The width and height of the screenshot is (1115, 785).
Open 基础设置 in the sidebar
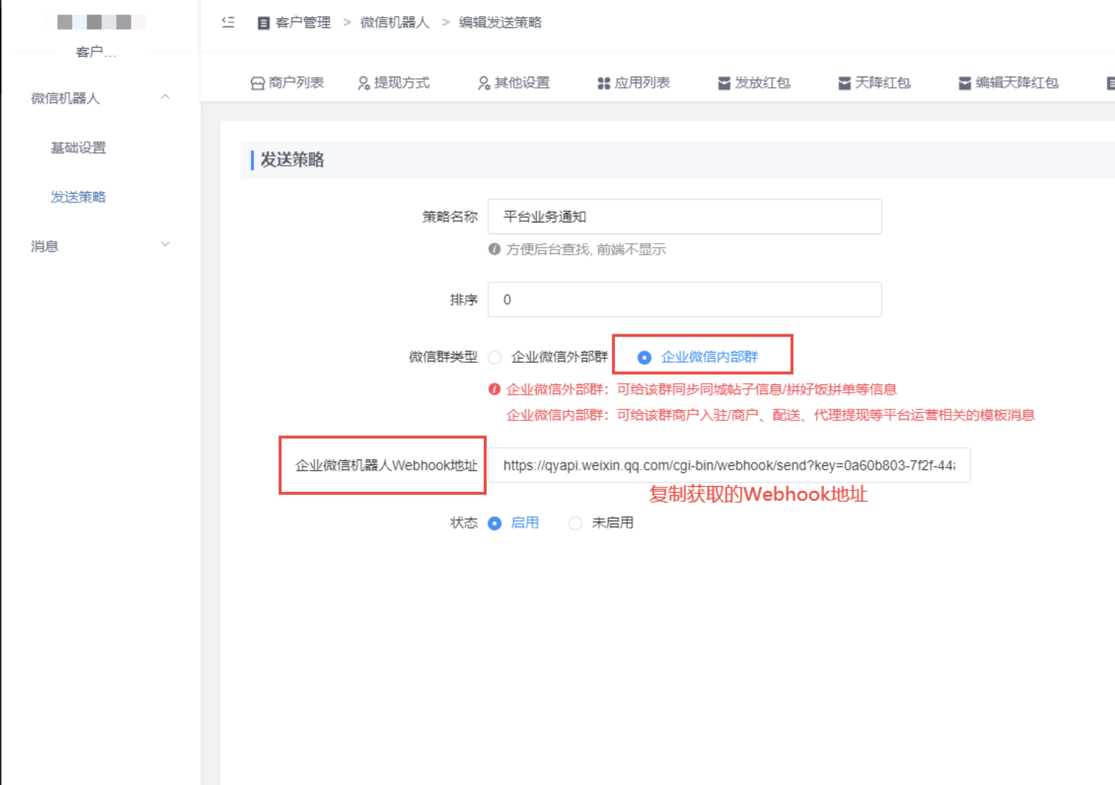pyautogui.click(x=78, y=148)
